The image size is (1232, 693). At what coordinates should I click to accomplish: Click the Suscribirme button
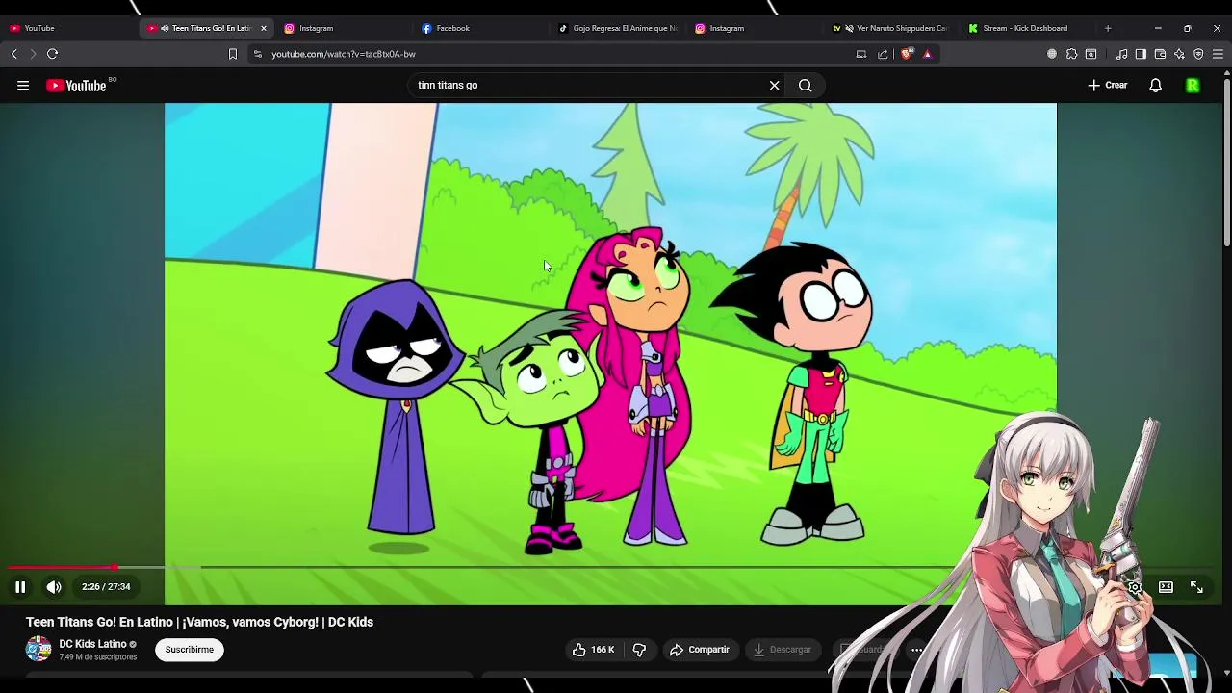[x=190, y=650]
